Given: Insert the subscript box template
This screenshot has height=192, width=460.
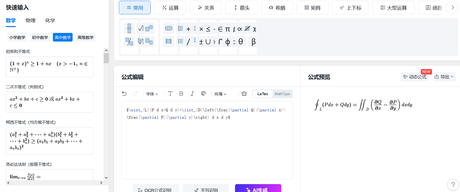Looking at the screenshot, I should (149, 41).
